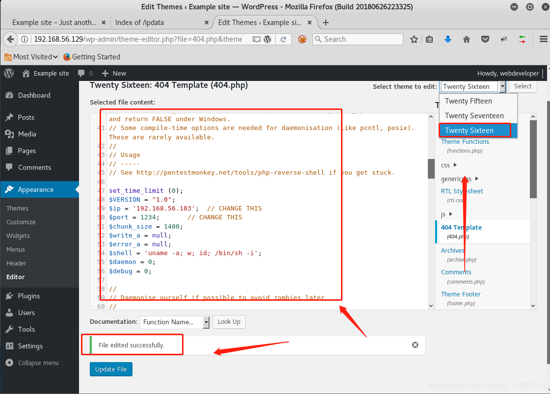Image resolution: width=550 pixels, height=394 pixels.
Task: Open Firefox hamburger menu
Action: point(543,39)
